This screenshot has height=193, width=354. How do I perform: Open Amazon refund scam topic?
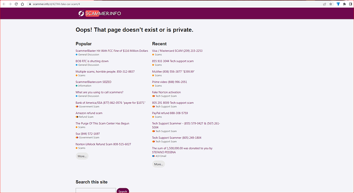89,113
